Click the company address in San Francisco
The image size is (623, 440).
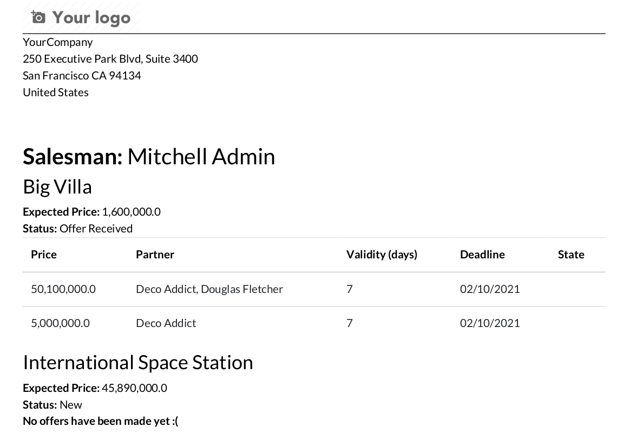click(x=82, y=75)
